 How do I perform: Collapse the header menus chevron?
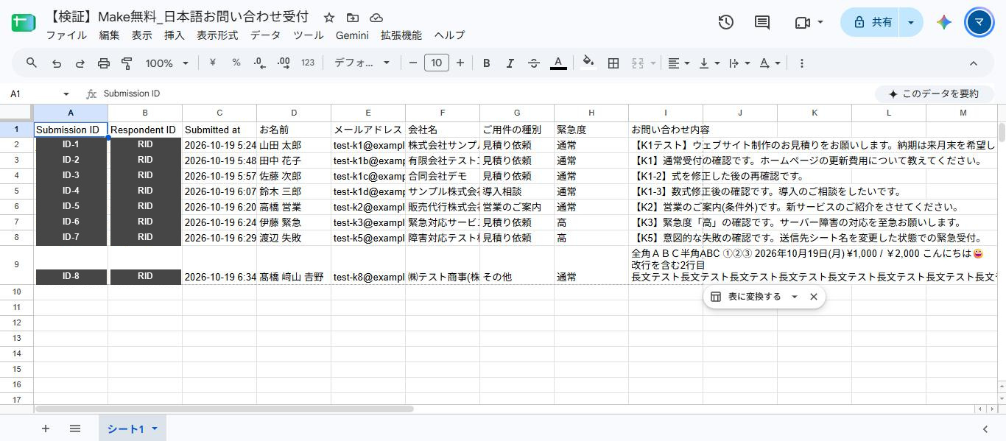pos(973,63)
